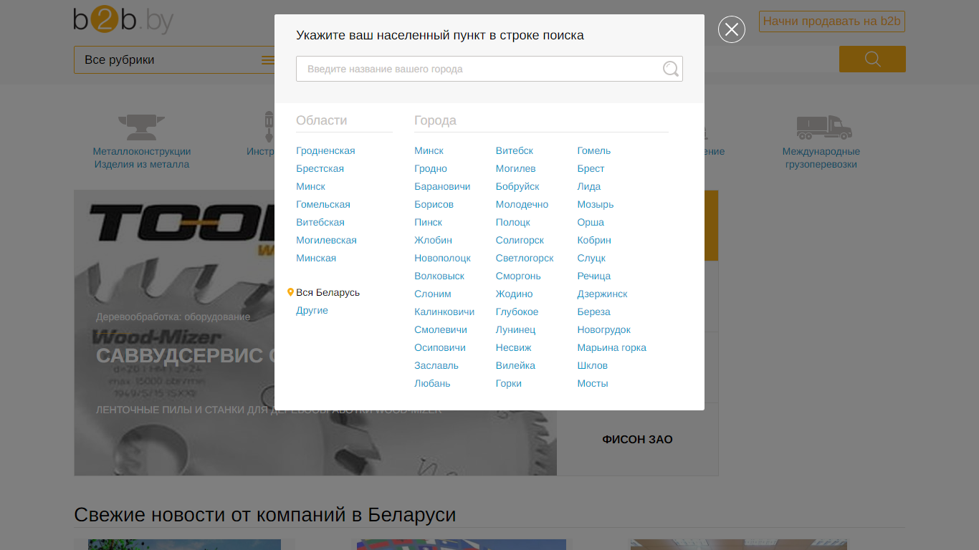This screenshot has width=979, height=550.
Task: Choose Несвиж city
Action: pyautogui.click(x=514, y=347)
